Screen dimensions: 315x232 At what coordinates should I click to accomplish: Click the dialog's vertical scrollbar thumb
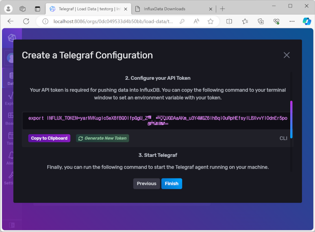291,120
